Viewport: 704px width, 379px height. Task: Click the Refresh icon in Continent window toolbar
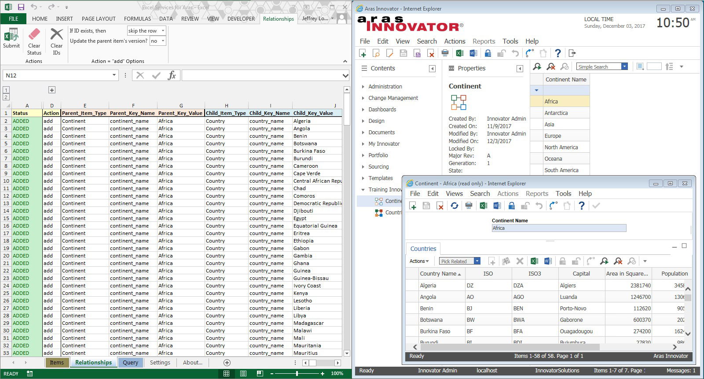454,206
